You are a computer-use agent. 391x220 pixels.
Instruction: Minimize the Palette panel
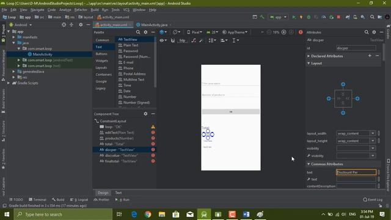tap(153, 32)
